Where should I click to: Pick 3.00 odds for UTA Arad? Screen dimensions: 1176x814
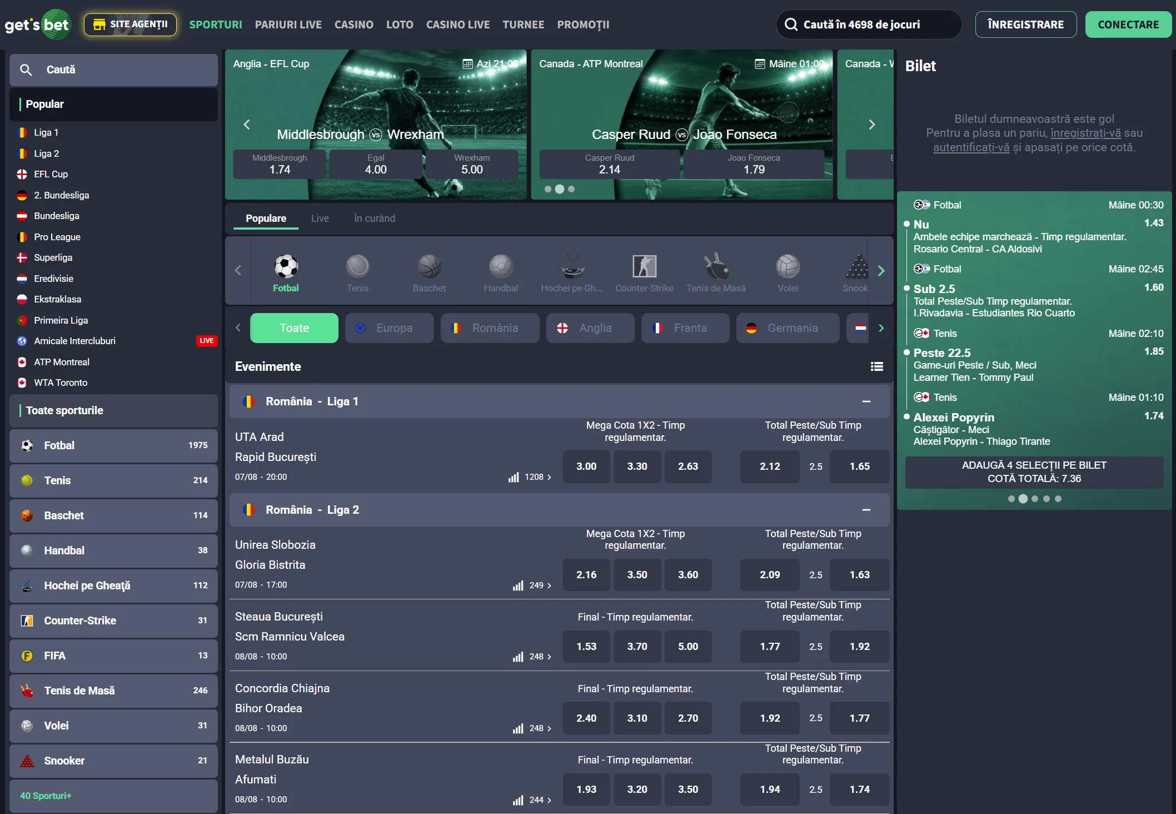coord(586,466)
